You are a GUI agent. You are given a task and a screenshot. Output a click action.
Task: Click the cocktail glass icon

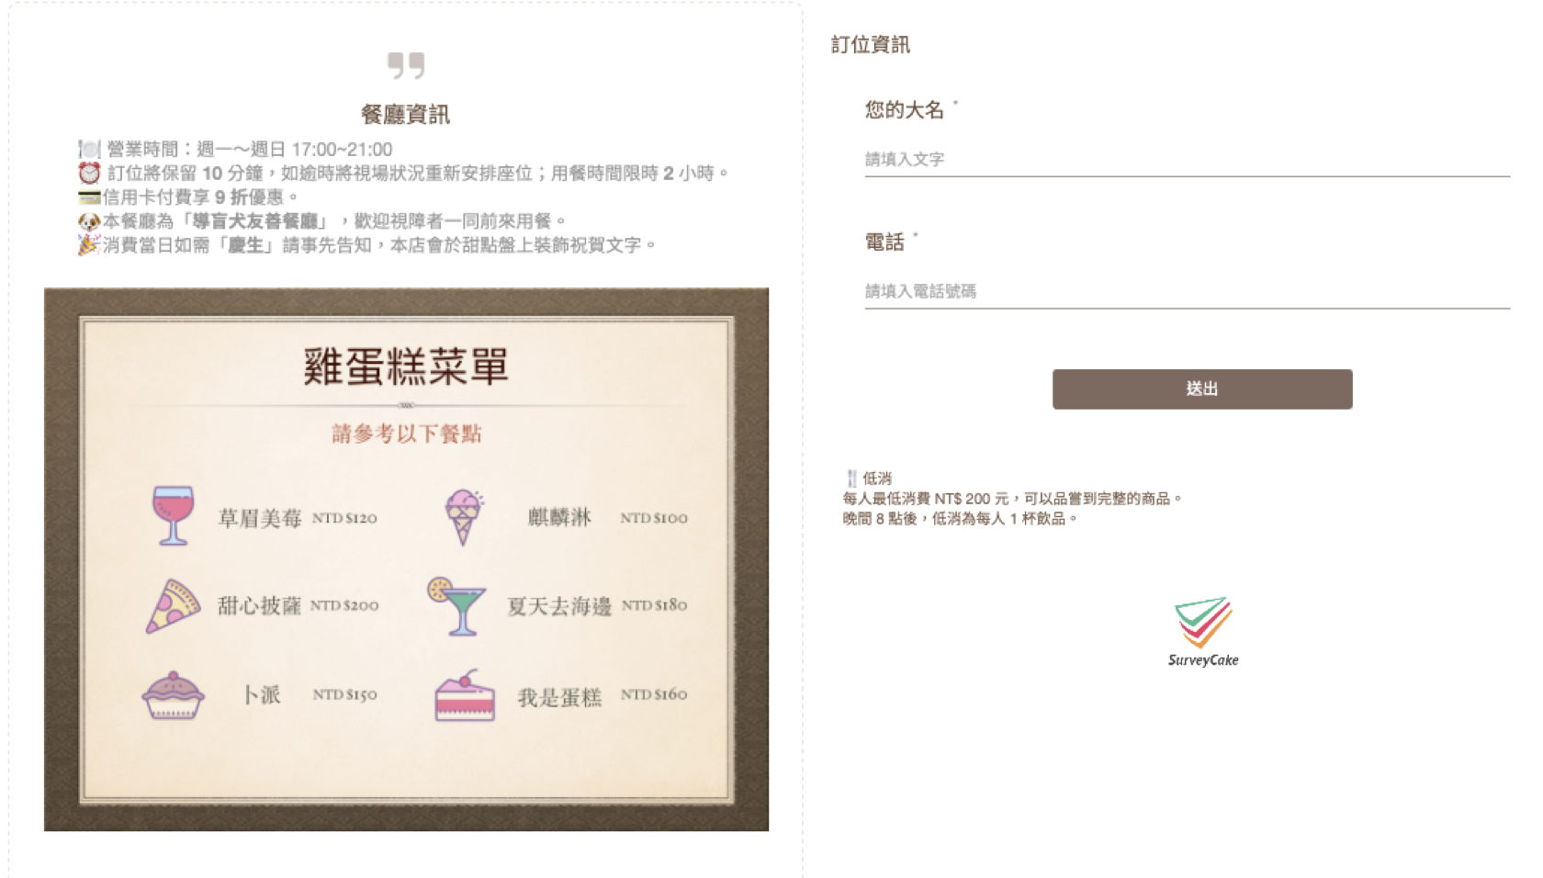point(456,606)
